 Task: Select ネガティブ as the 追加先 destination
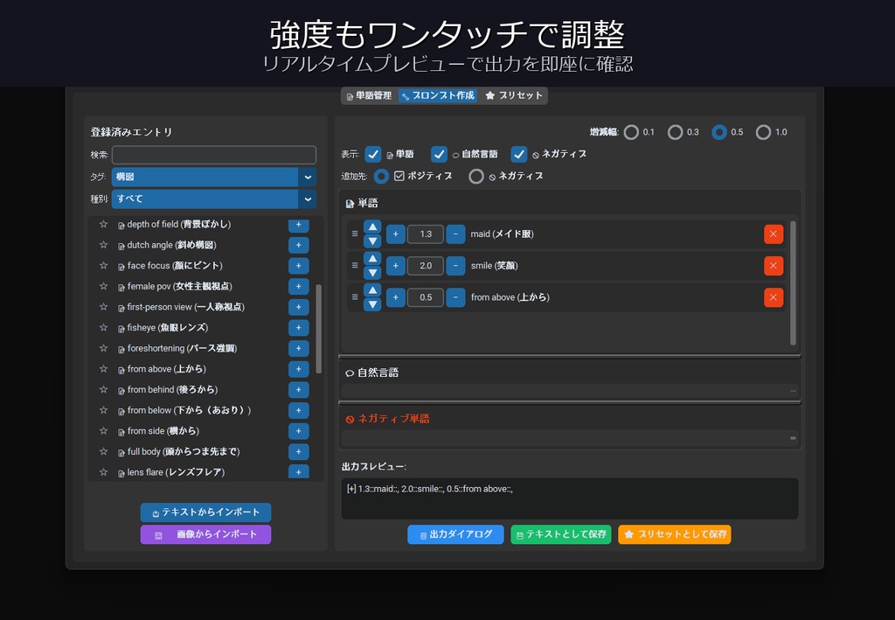(476, 176)
